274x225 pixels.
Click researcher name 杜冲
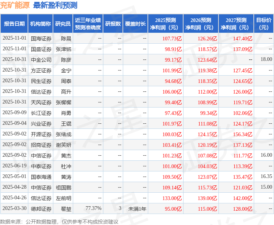click(x=66, y=166)
